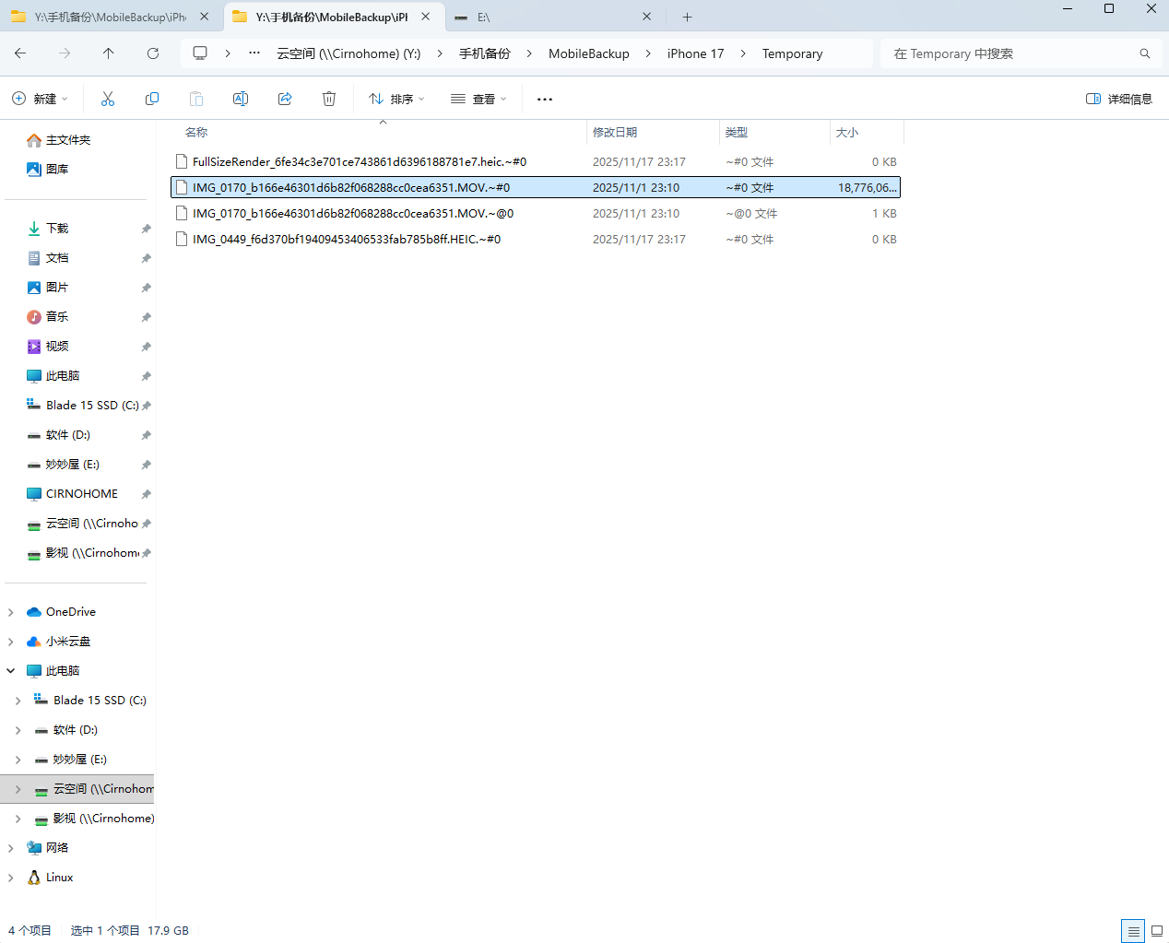This screenshot has width=1169, height=943.
Task: Click the Cut scissors icon
Action: tap(108, 99)
